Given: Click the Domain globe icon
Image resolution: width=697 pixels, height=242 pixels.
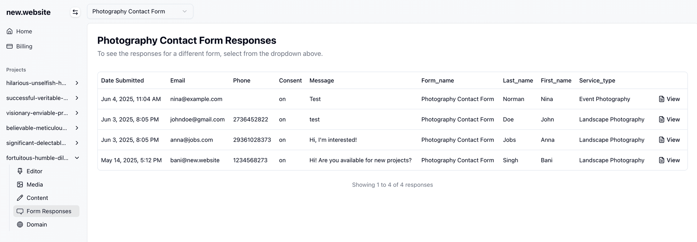Looking at the screenshot, I should coord(20,225).
